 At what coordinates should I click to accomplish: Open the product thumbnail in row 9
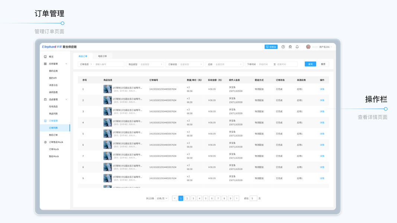[108, 178]
